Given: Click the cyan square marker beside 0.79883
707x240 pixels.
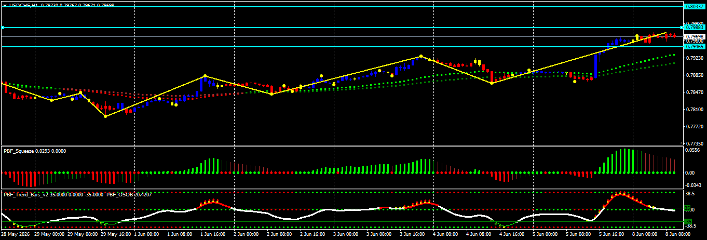Looking at the screenshot, I should point(682,27).
